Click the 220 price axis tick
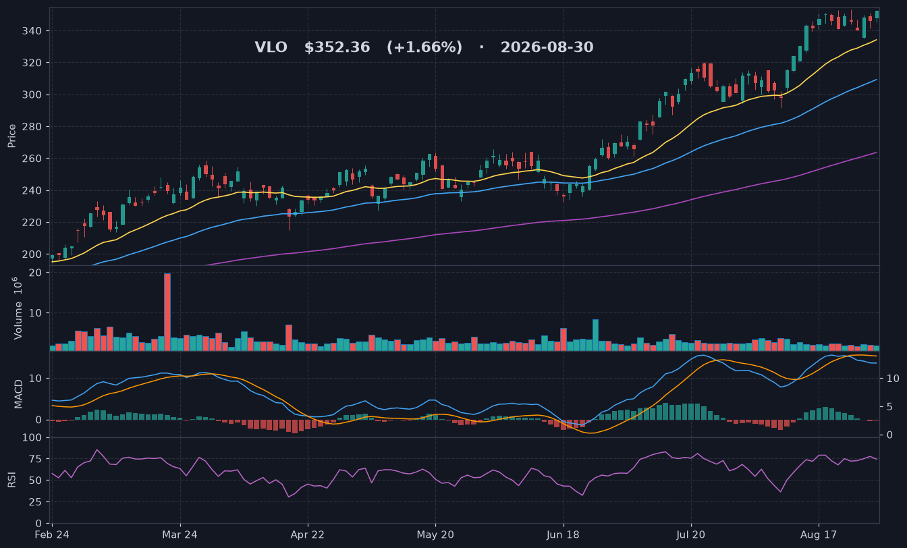 (x=34, y=223)
